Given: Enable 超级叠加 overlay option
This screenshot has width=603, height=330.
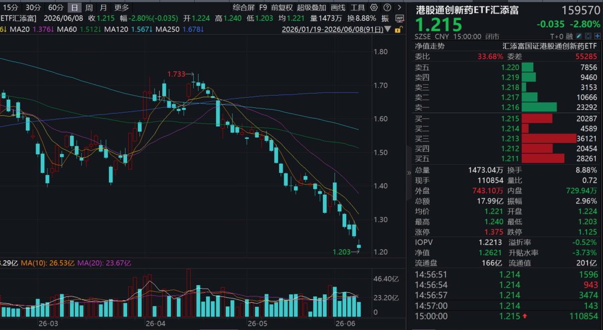Looking at the screenshot, I should [x=311, y=7].
